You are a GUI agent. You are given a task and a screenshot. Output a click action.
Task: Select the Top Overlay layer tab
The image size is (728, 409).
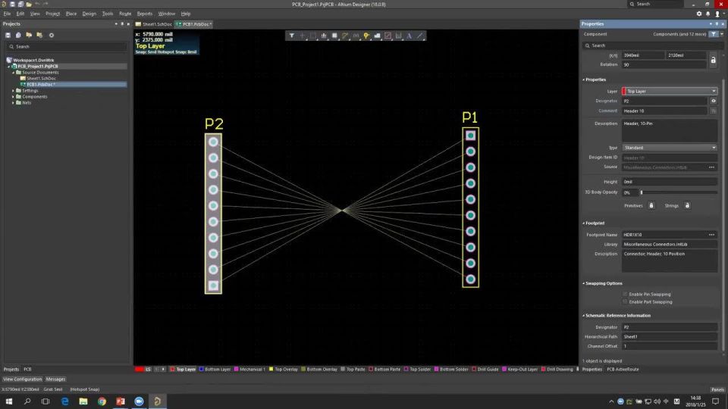(x=283, y=369)
